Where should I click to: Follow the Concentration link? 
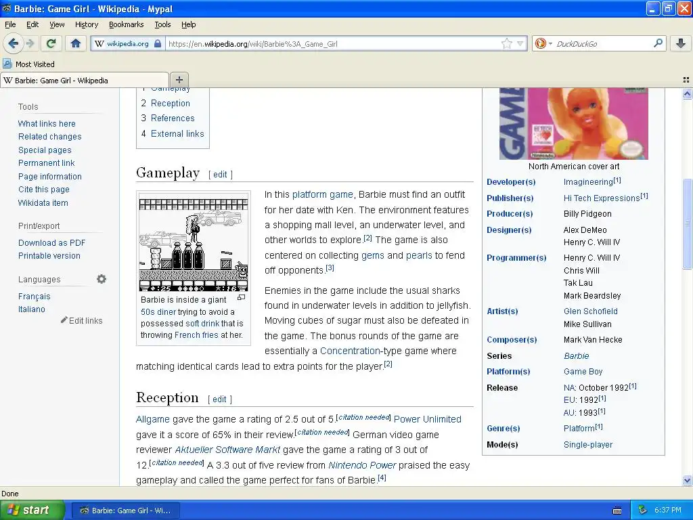pos(350,351)
